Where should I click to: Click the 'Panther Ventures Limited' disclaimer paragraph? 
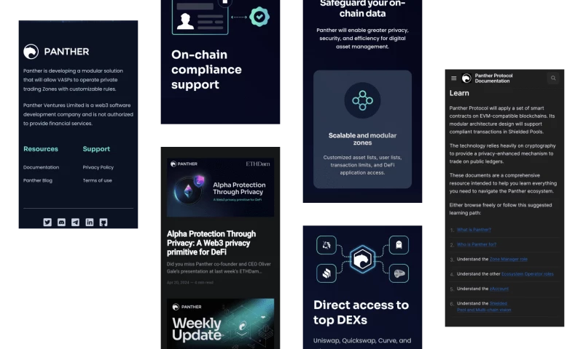tap(78, 114)
